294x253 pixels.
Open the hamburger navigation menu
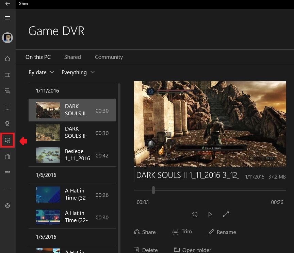[x=7, y=18]
